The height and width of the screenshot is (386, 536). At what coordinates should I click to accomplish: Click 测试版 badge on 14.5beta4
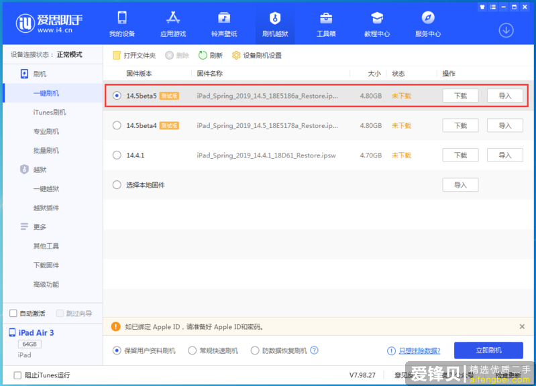coord(169,125)
